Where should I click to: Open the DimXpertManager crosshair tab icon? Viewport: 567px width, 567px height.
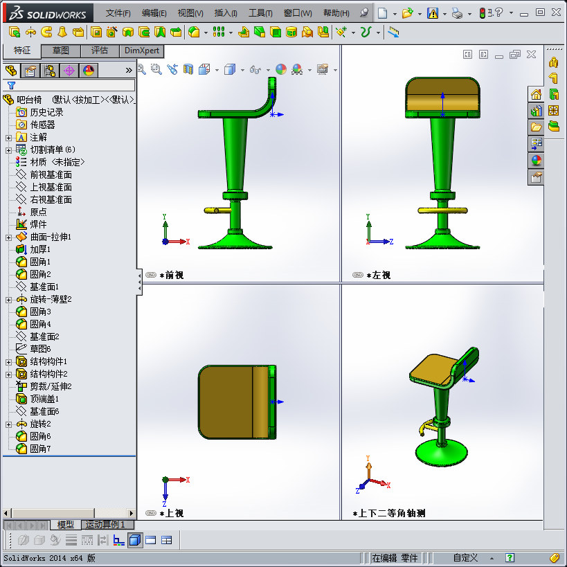click(x=69, y=71)
